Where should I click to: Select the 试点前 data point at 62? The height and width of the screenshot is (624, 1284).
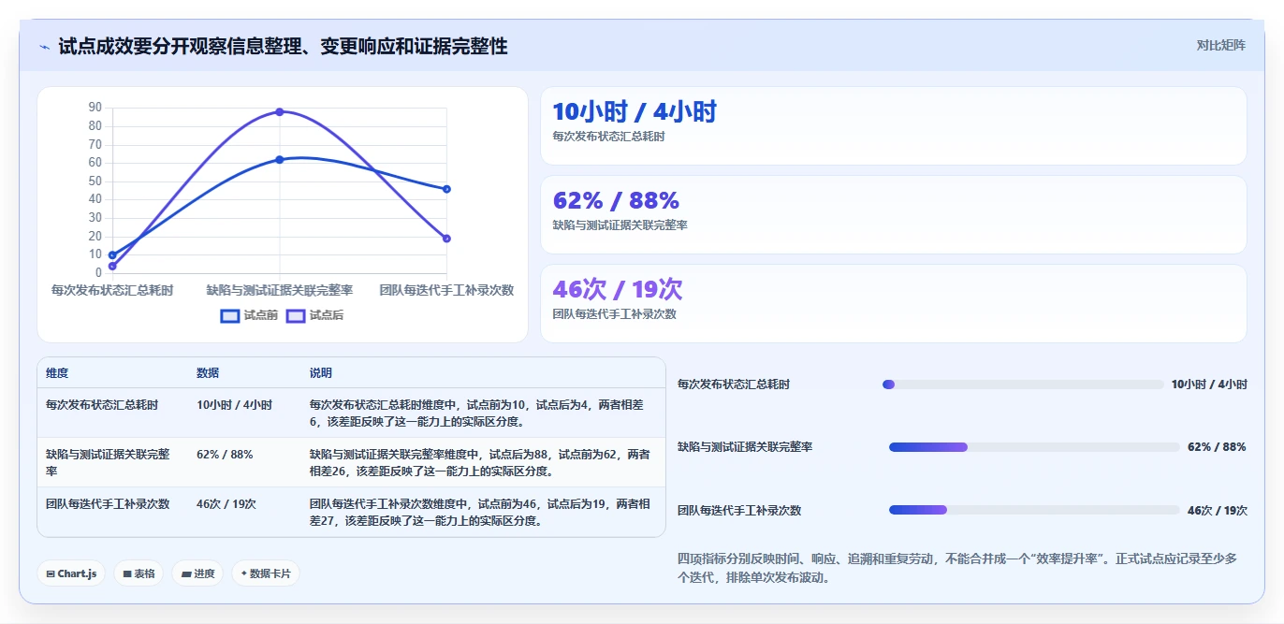point(279,159)
